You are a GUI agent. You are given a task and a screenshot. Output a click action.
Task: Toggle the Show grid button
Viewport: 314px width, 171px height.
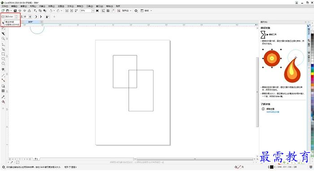coord(108,11)
